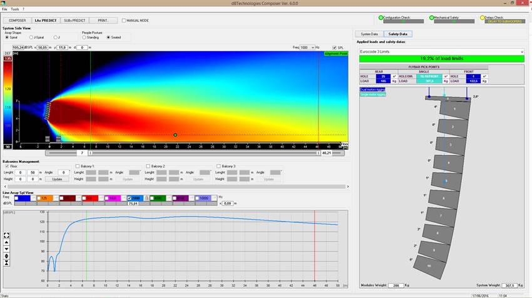Select array module 5 in rigging diagram
The image size is (532, 298).
(446, 181)
